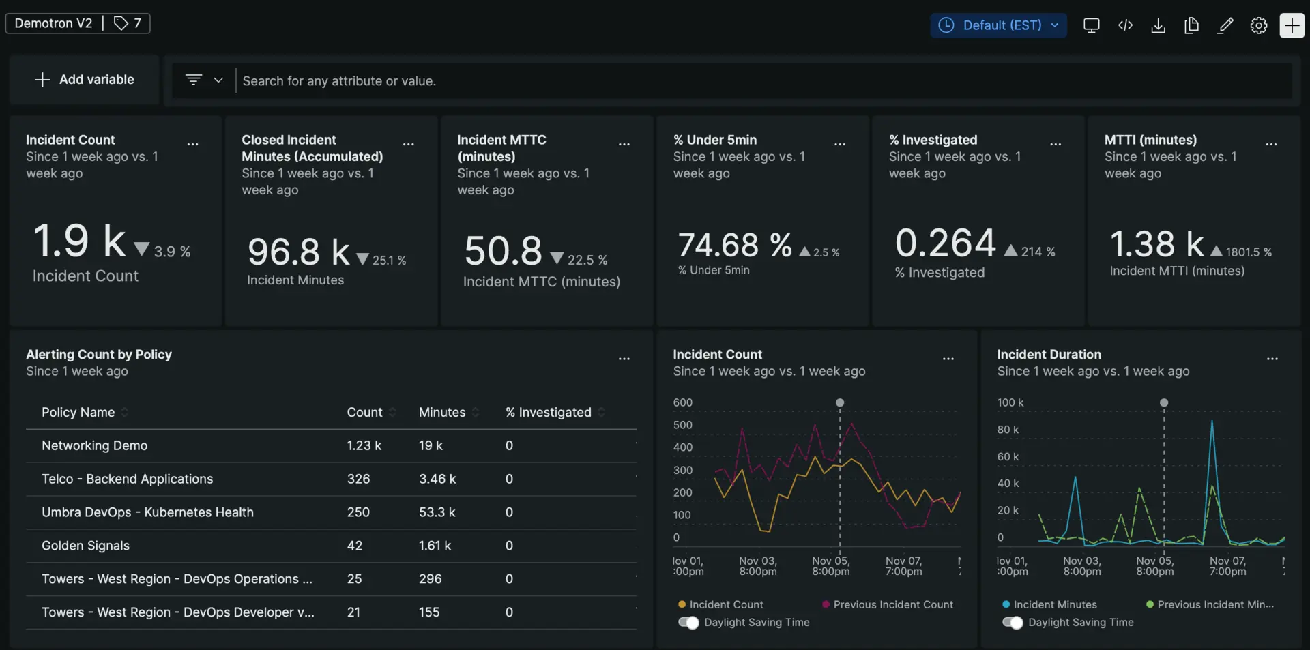Screen dimensions: 1310x650
Task: Click the Incident Minutes legend color dot
Action: pos(1006,605)
